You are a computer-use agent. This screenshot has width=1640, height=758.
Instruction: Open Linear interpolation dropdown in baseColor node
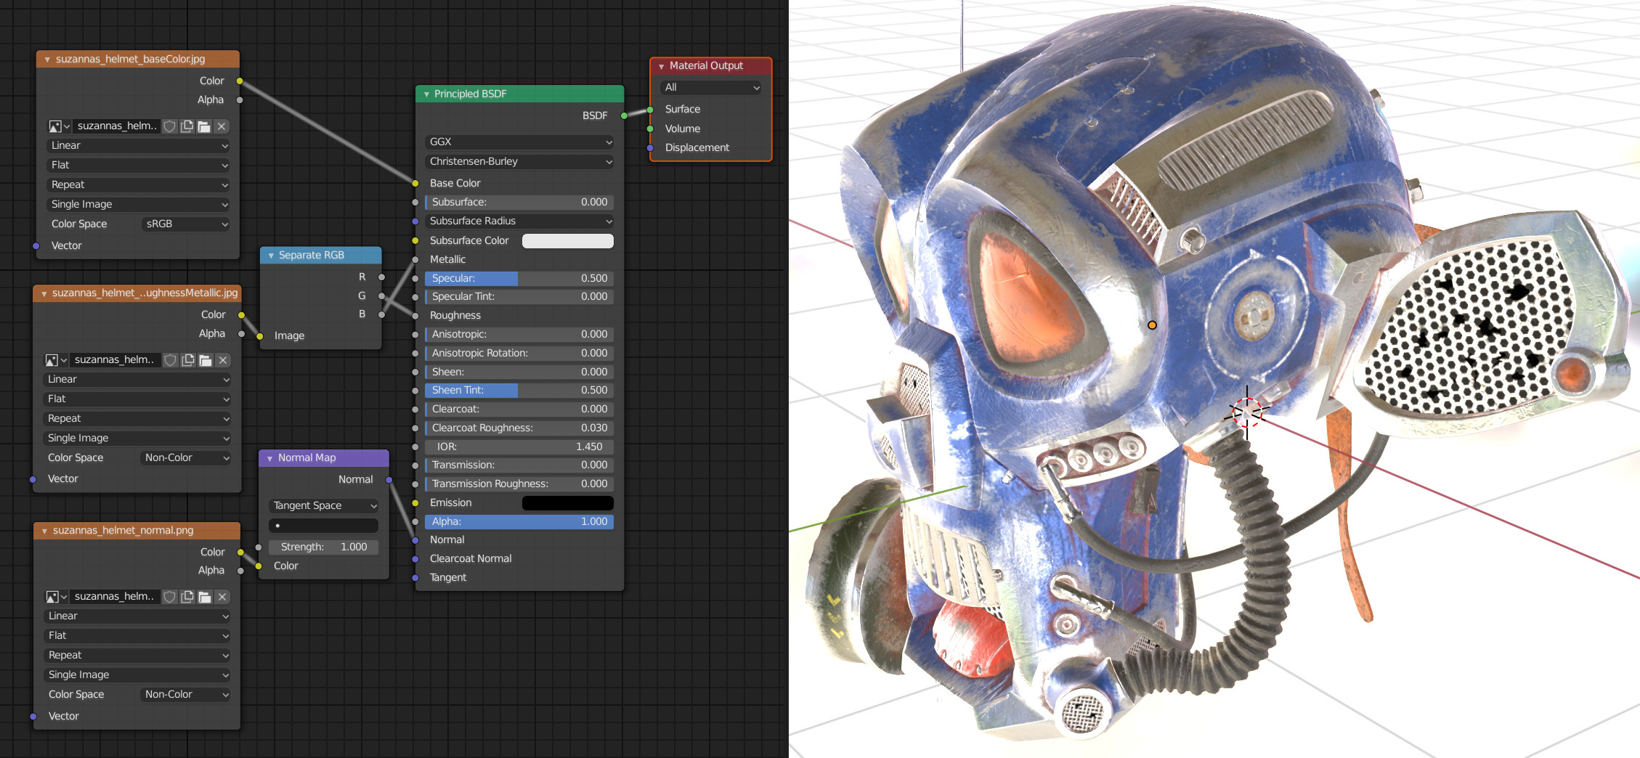(138, 146)
